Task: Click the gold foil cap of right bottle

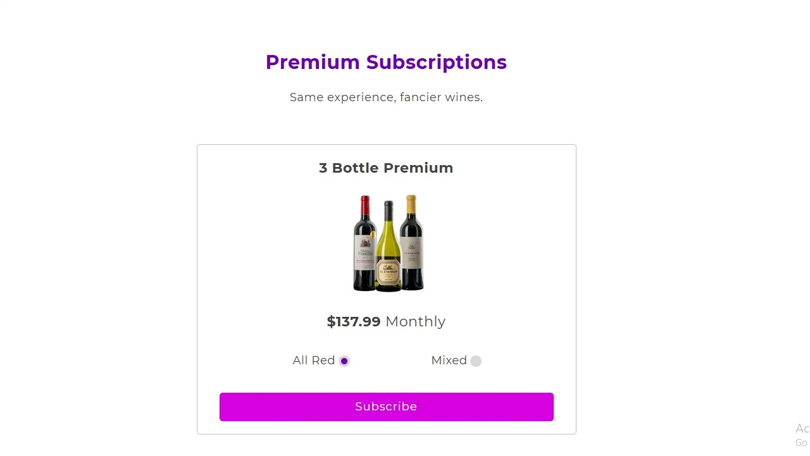Action: pyautogui.click(x=411, y=202)
